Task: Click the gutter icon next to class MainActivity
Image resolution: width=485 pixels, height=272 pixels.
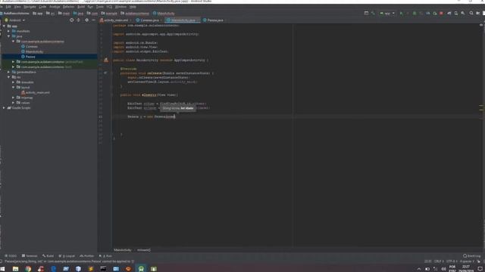Action: click(x=106, y=60)
